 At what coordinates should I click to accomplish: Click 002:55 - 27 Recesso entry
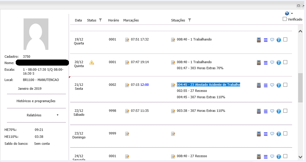tap(192, 91)
